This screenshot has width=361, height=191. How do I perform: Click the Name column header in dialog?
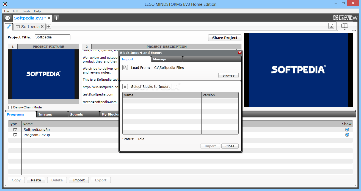click(x=162, y=95)
